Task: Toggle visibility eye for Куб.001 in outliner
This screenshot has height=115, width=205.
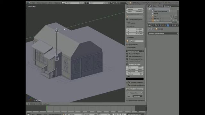Action: click(171, 19)
